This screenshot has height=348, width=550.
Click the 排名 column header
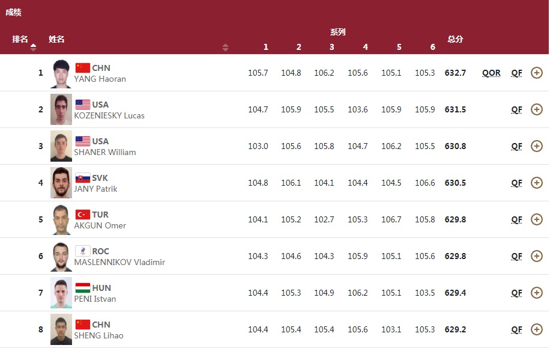pyautogui.click(x=20, y=39)
